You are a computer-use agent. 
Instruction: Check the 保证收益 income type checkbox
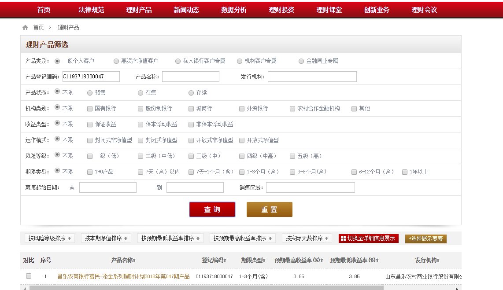click(x=89, y=124)
